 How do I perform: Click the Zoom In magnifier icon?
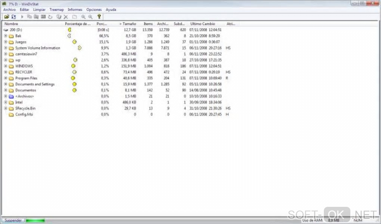coord(83,17)
